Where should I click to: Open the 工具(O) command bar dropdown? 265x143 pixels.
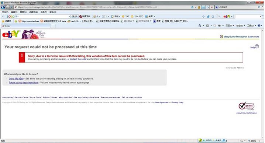[252, 26]
